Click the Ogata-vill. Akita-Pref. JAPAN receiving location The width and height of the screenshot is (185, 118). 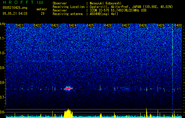pyautogui.click(x=131, y=7)
